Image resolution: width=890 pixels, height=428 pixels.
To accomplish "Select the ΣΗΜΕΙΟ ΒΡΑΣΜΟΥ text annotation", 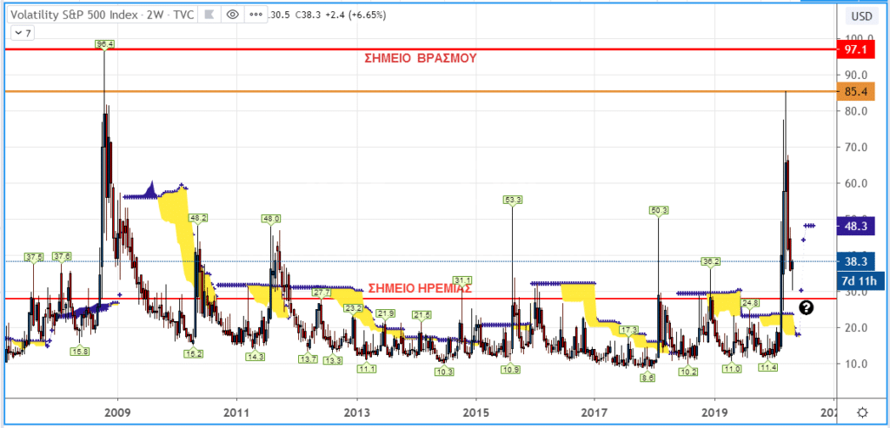I will (x=420, y=58).
